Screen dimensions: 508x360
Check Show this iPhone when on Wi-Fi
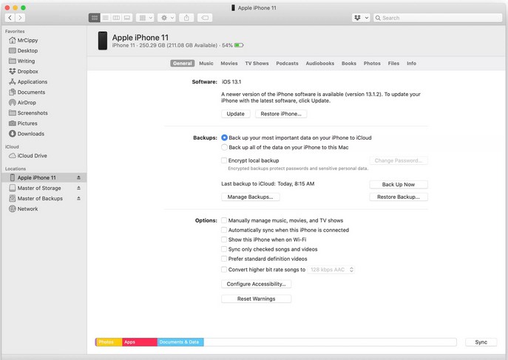[x=224, y=240]
